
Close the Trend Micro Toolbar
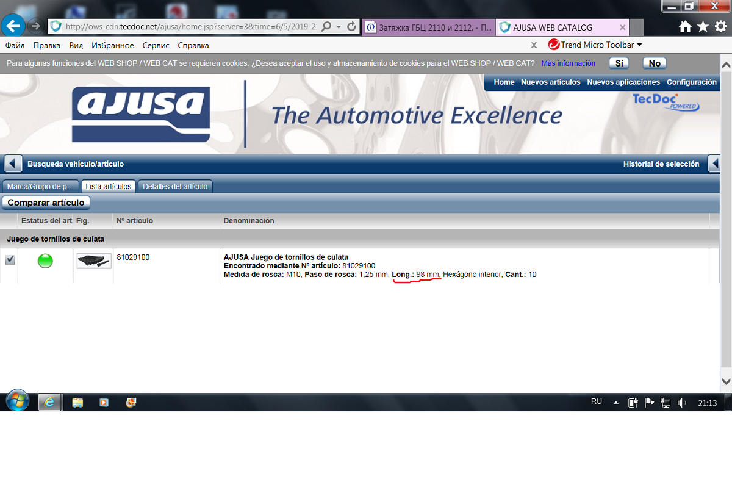tap(534, 45)
